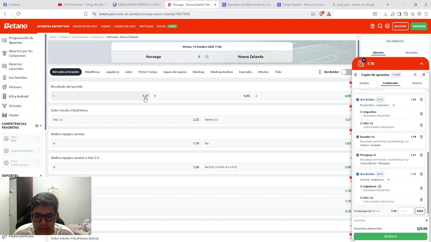Screen dimensions: 431x242
Task: Delete Argentina match result selection
Action: [421, 114]
